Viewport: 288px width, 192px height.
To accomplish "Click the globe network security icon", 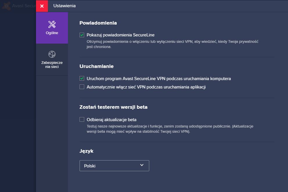I will coord(52,54).
